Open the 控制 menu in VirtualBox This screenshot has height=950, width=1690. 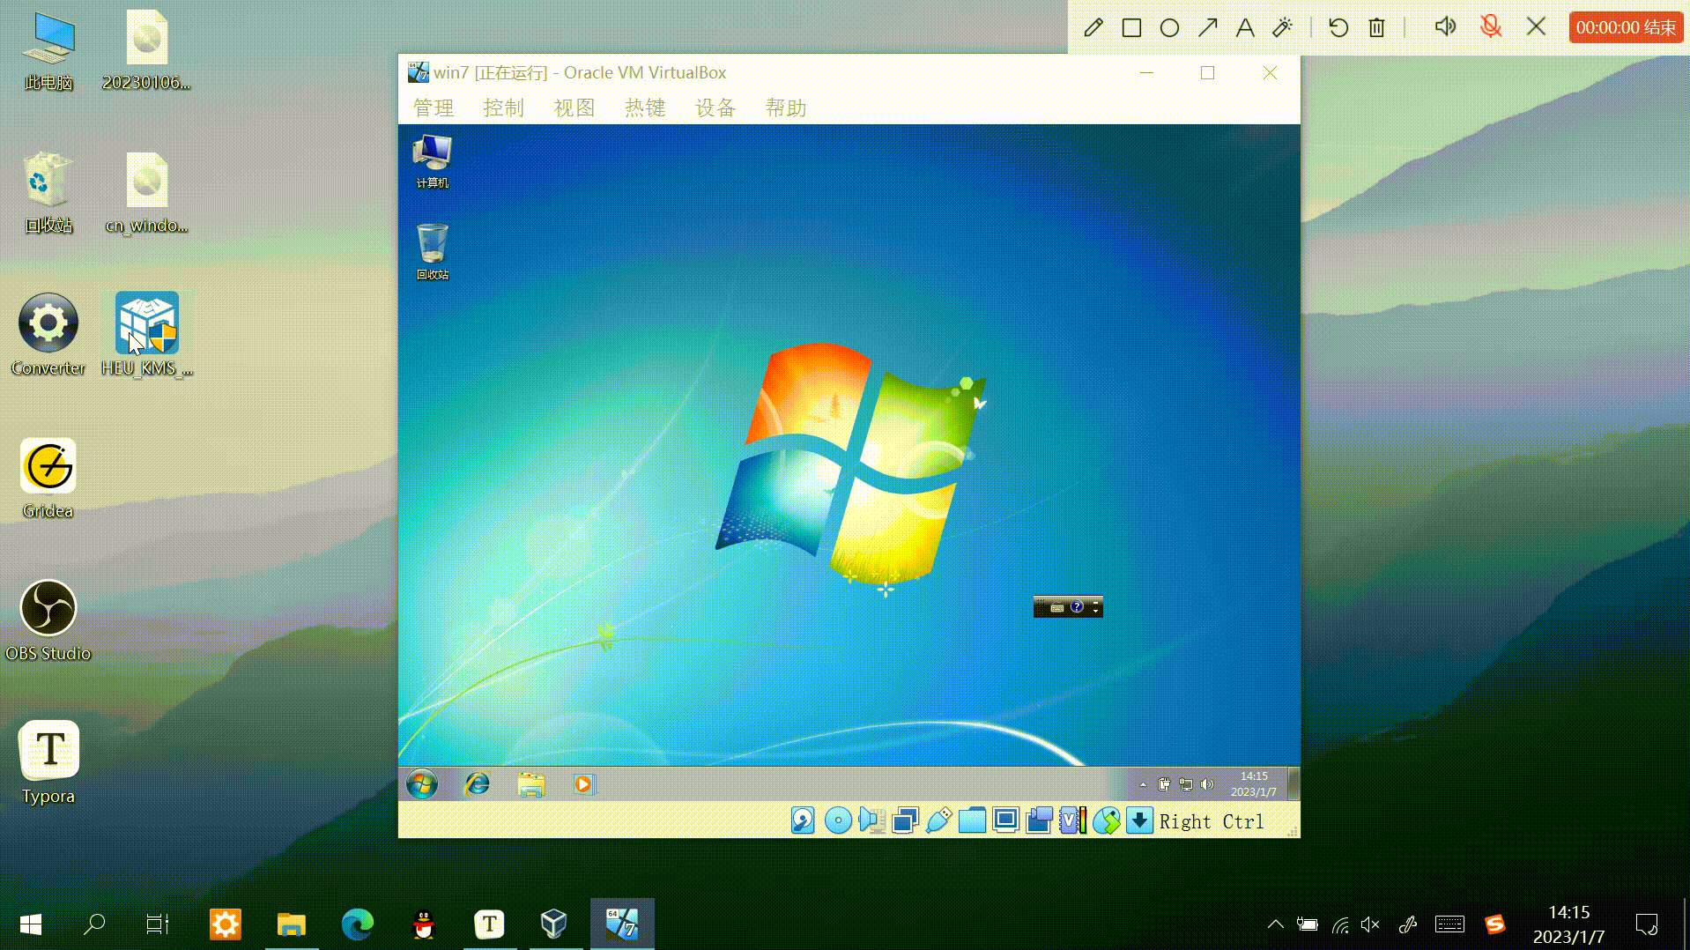pos(504,108)
